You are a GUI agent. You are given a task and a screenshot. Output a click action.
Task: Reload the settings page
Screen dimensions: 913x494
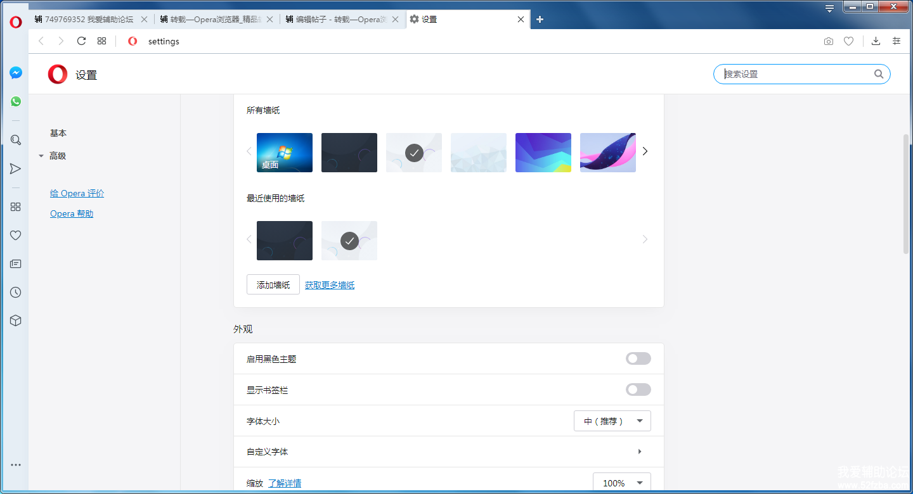81,41
